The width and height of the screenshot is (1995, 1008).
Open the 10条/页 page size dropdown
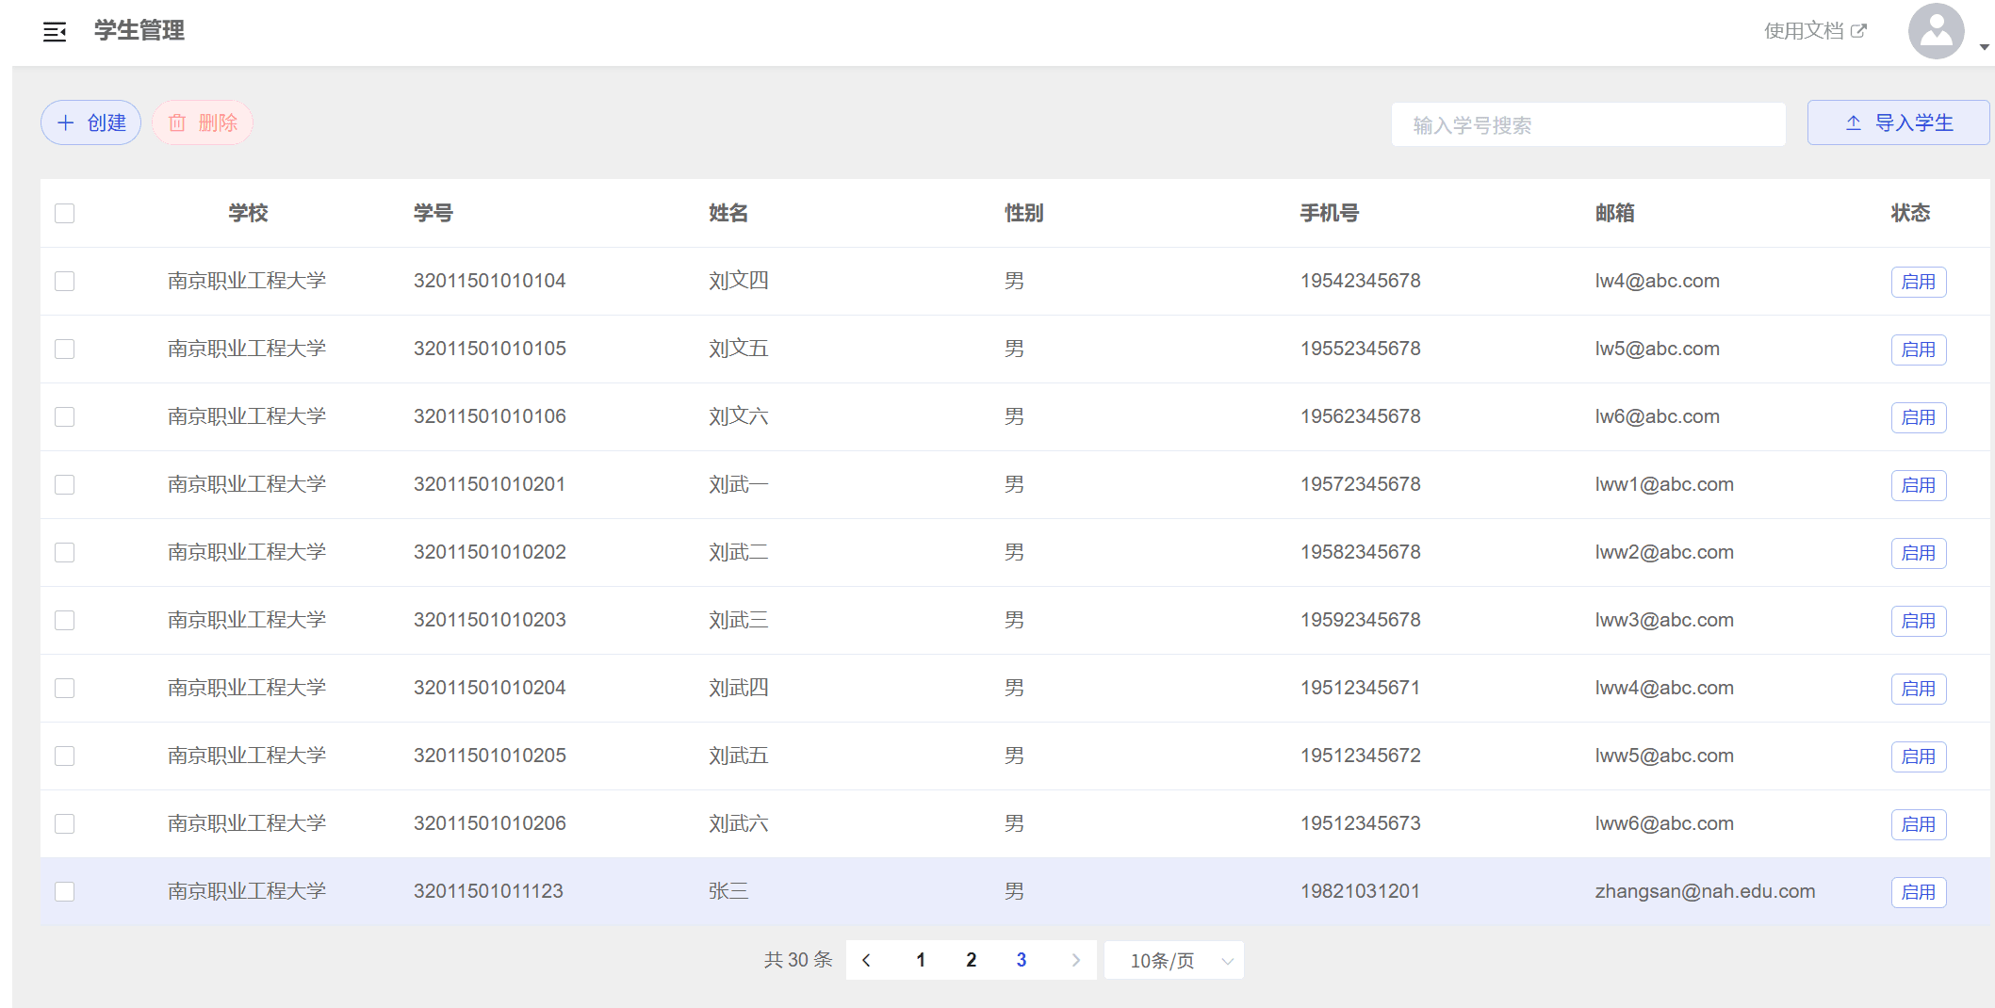[1174, 960]
